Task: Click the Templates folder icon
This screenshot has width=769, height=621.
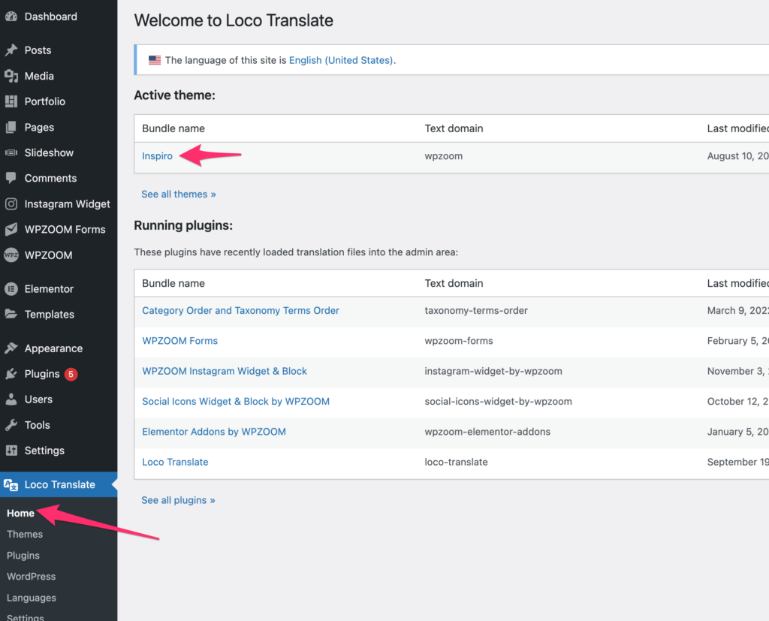Action: click(x=11, y=314)
